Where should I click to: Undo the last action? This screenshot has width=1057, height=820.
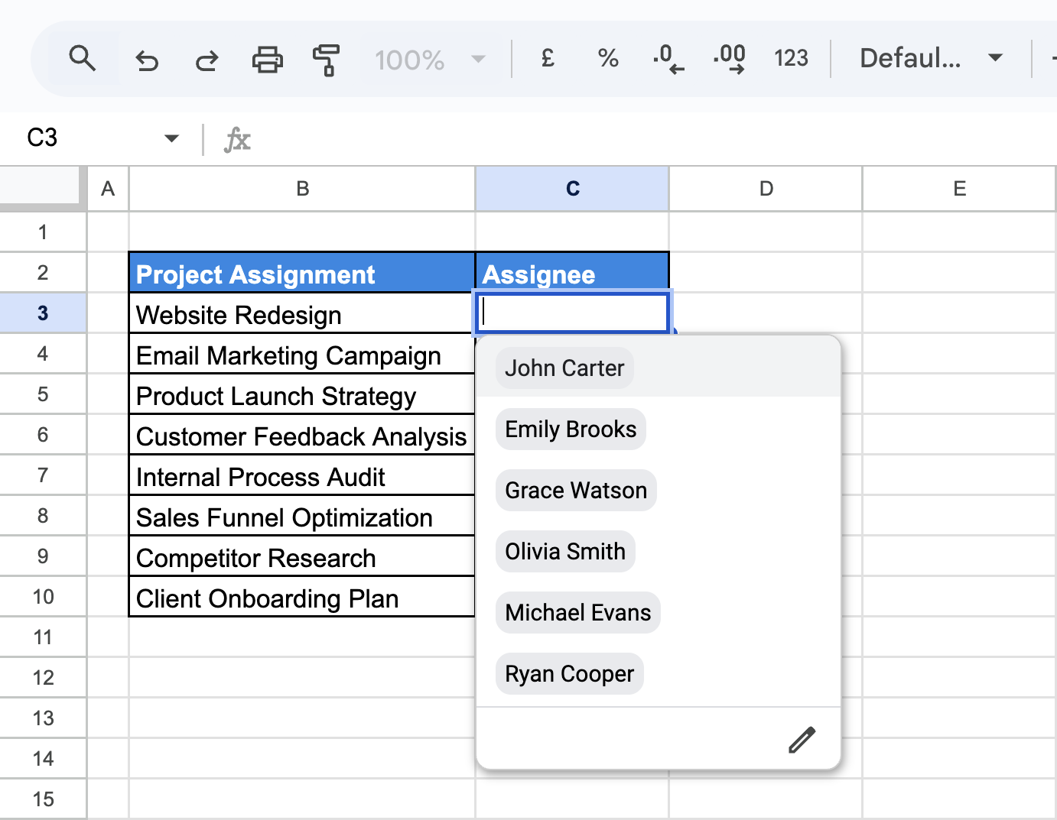(x=147, y=59)
